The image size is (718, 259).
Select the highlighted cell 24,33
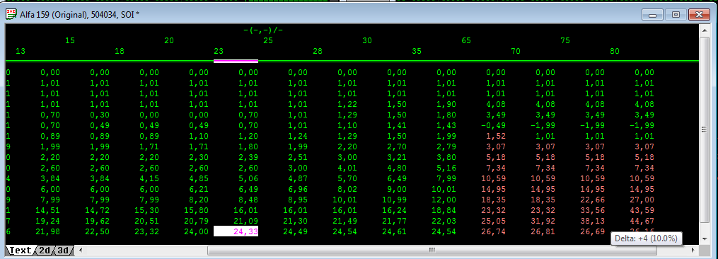(236, 231)
